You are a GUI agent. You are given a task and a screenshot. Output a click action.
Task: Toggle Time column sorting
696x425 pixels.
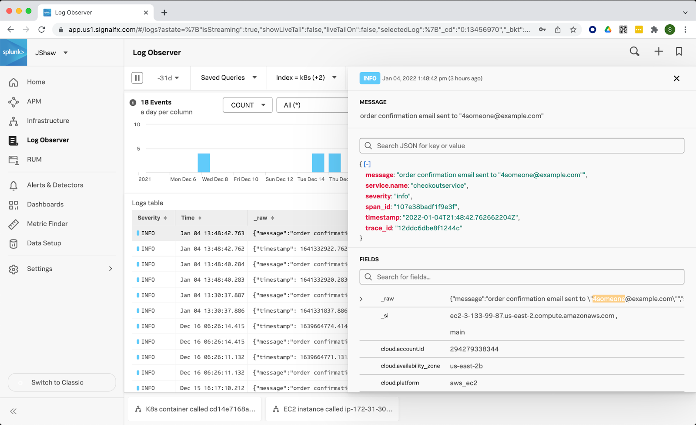pyautogui.click(x=200, y=218)
